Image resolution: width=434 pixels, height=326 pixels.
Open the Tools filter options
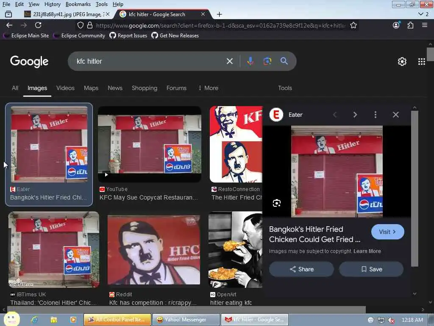pos(285,88)
